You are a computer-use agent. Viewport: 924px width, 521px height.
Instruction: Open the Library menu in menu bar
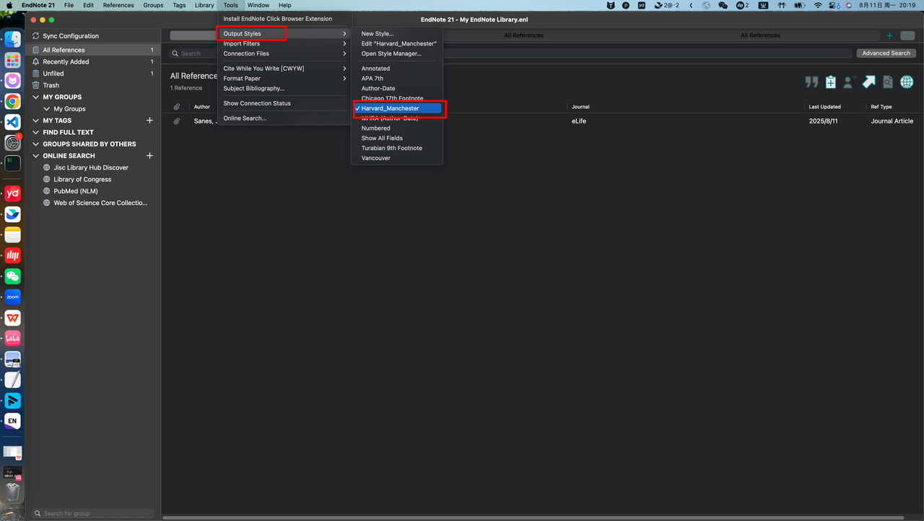[x=204, y=5]
